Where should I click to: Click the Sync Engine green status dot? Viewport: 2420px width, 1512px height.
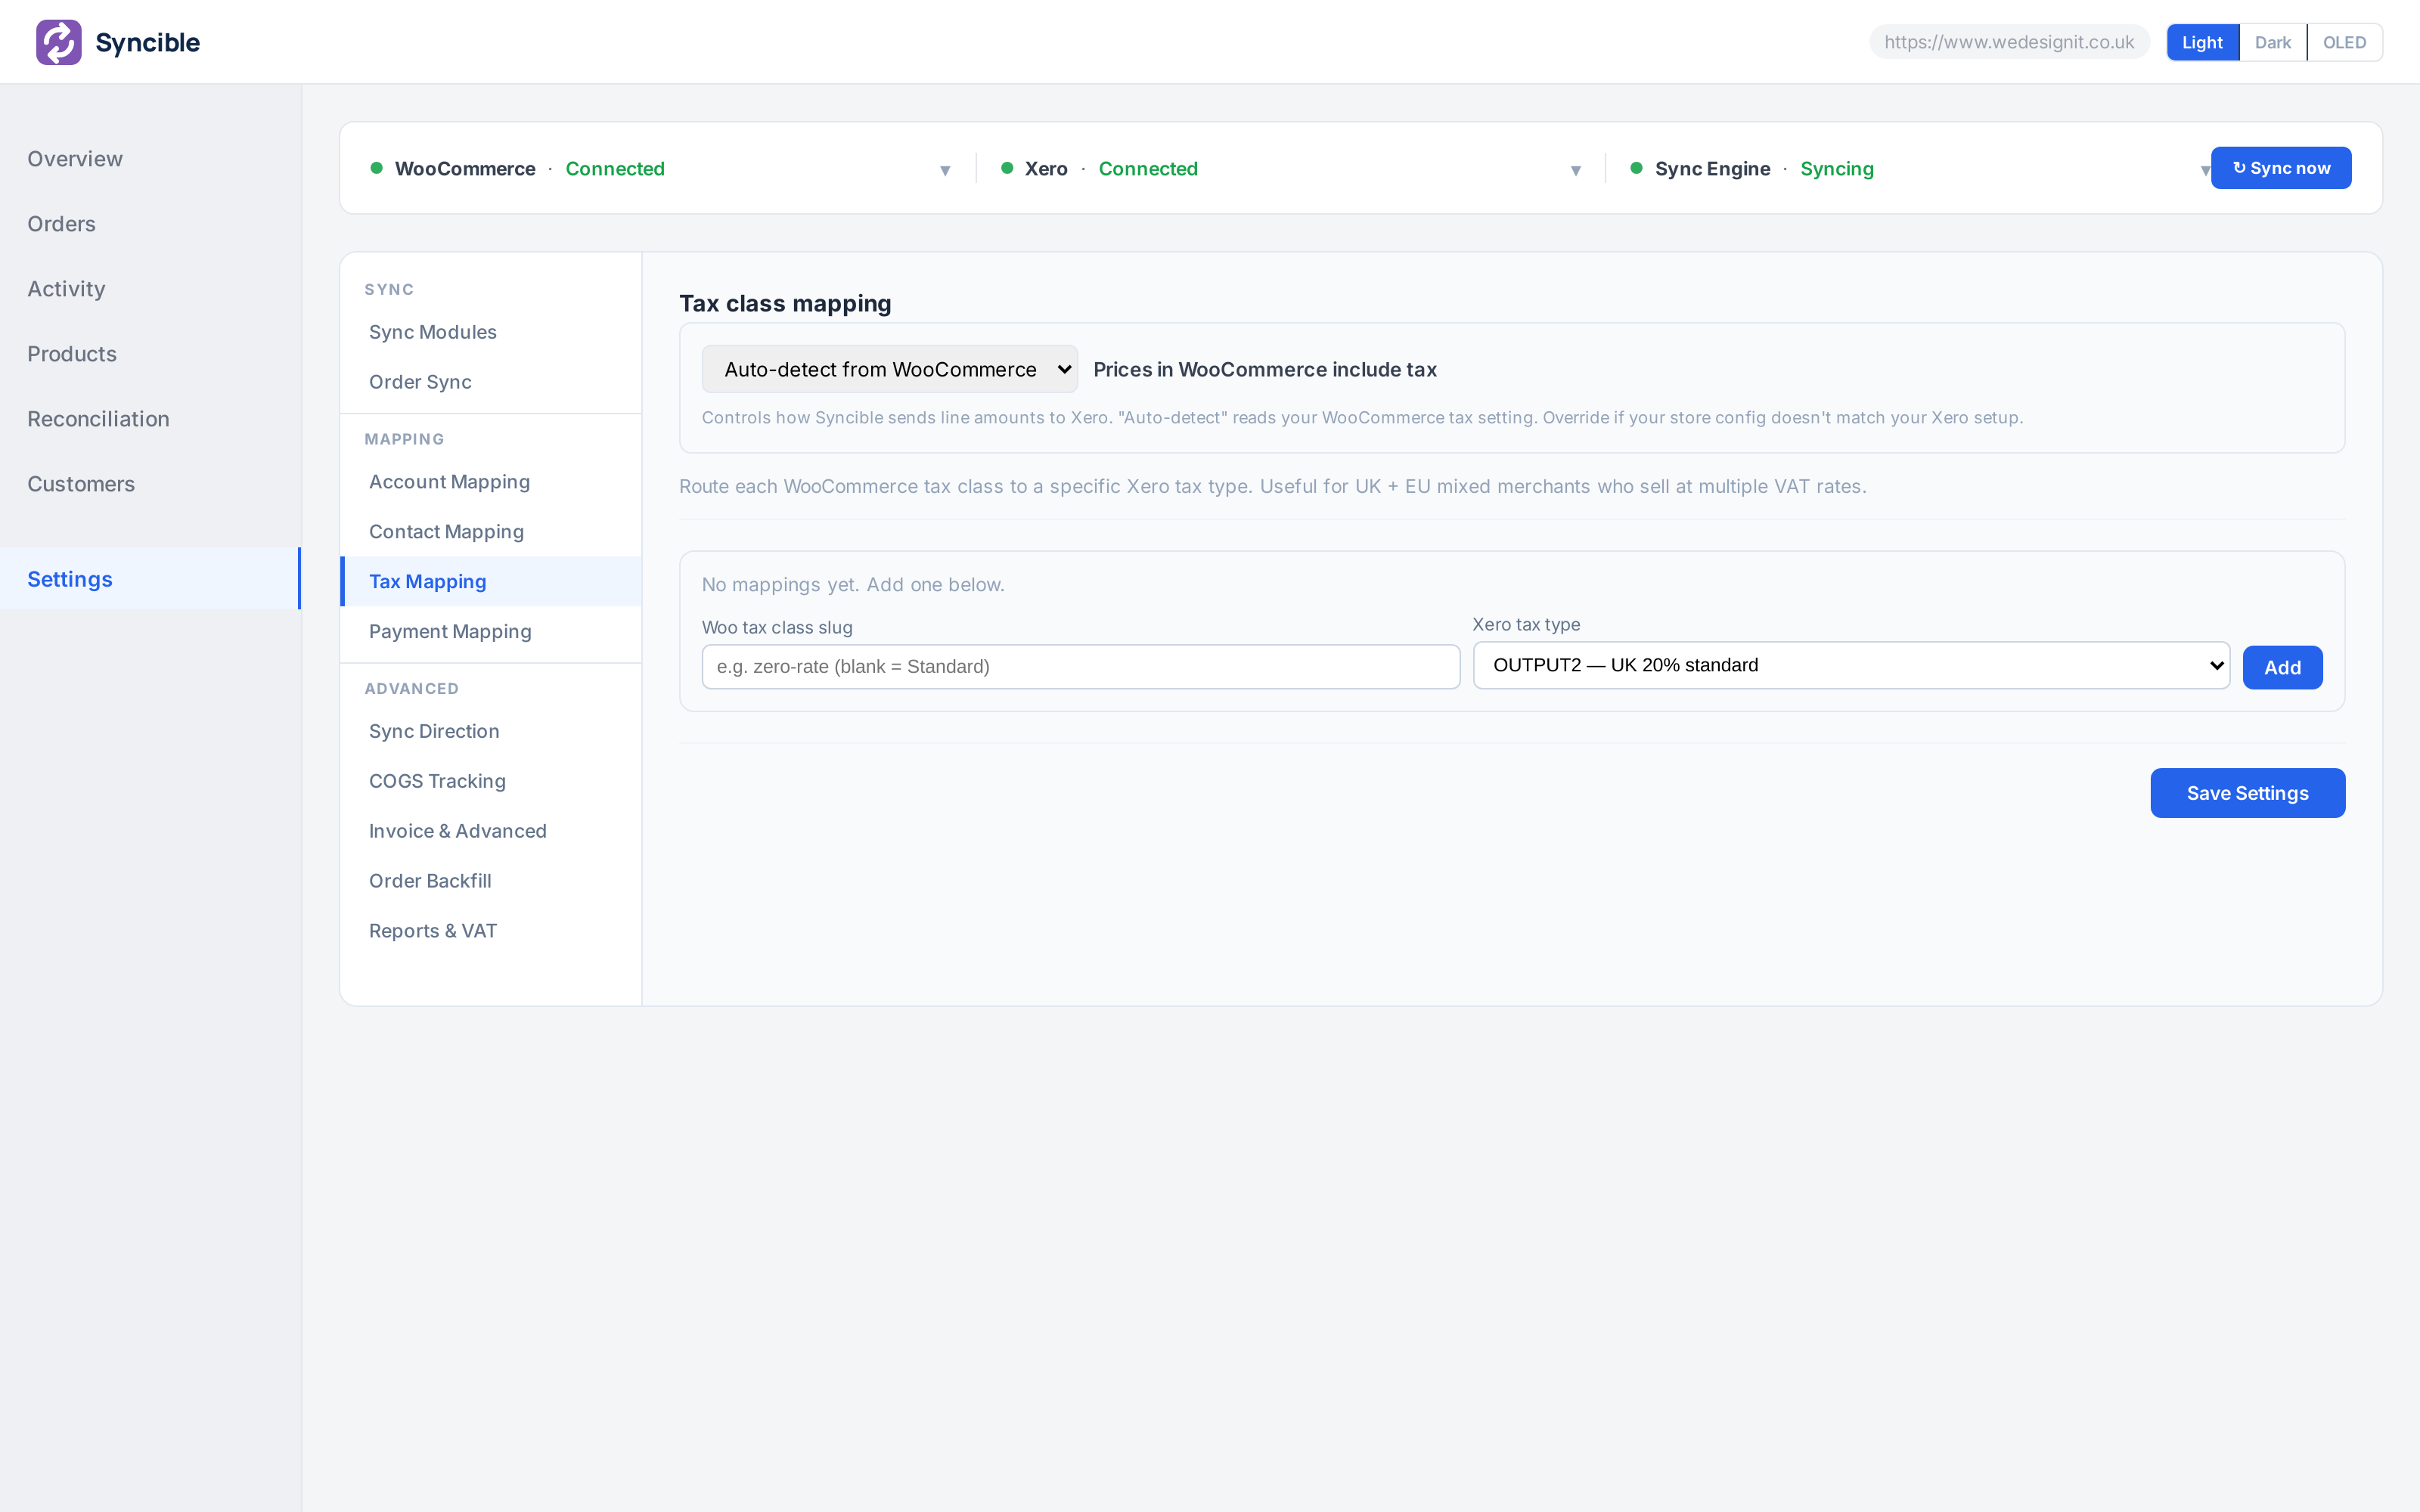1636,168
